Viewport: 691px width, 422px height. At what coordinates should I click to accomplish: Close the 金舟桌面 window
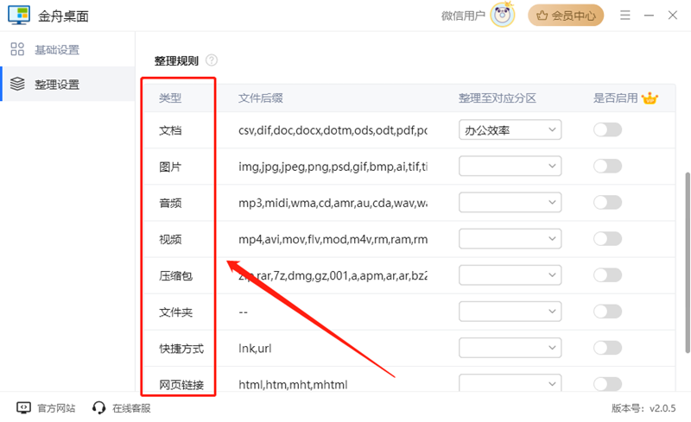click(x=673, y=16)
